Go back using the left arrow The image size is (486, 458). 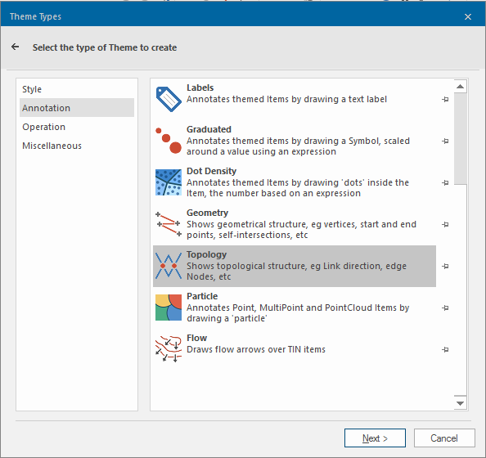tap(16, 47)
